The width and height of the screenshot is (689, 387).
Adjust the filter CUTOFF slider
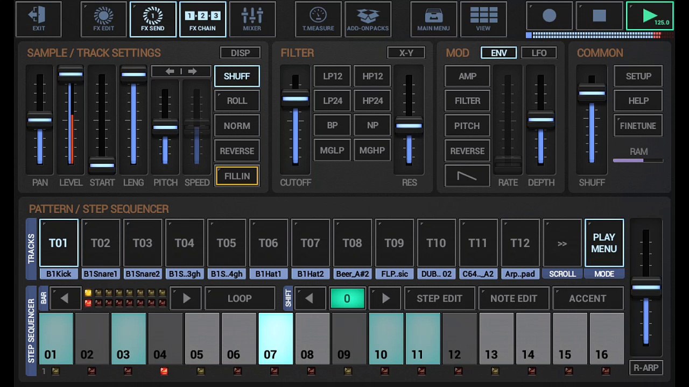[295, 119]
